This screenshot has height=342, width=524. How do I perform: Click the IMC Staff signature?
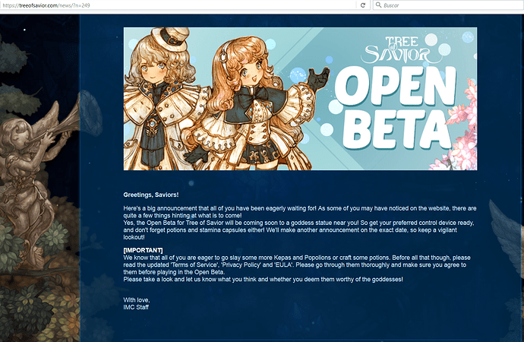pos(137,307)
